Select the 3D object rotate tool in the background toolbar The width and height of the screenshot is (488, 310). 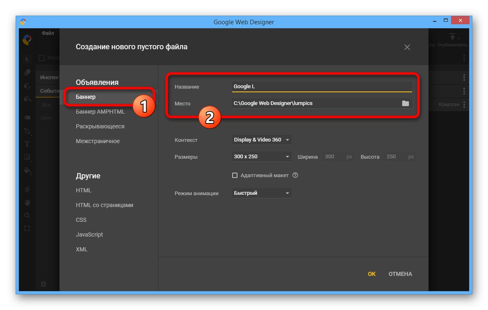(x=27, y=86)
